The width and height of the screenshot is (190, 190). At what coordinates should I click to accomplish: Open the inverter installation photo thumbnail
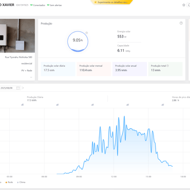pyautogui.click(x=17, y=35)
